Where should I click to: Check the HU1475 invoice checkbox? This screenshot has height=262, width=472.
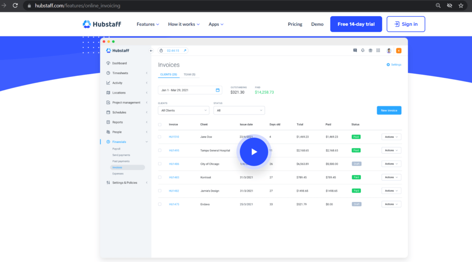pos(160,204)
